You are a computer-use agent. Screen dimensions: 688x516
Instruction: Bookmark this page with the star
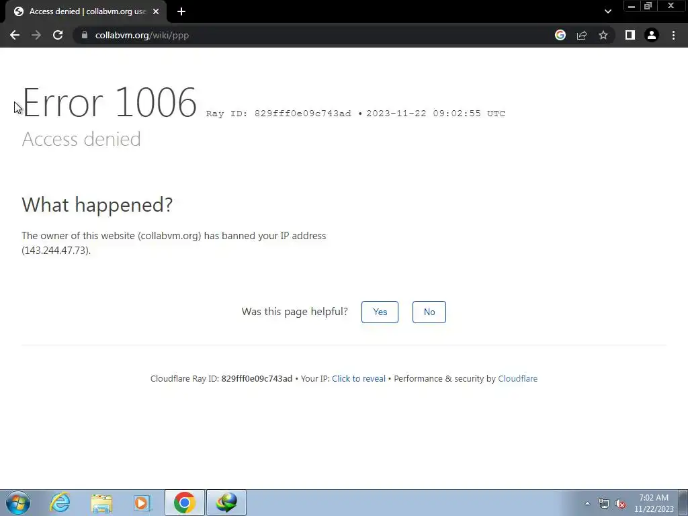click(603, 35)
